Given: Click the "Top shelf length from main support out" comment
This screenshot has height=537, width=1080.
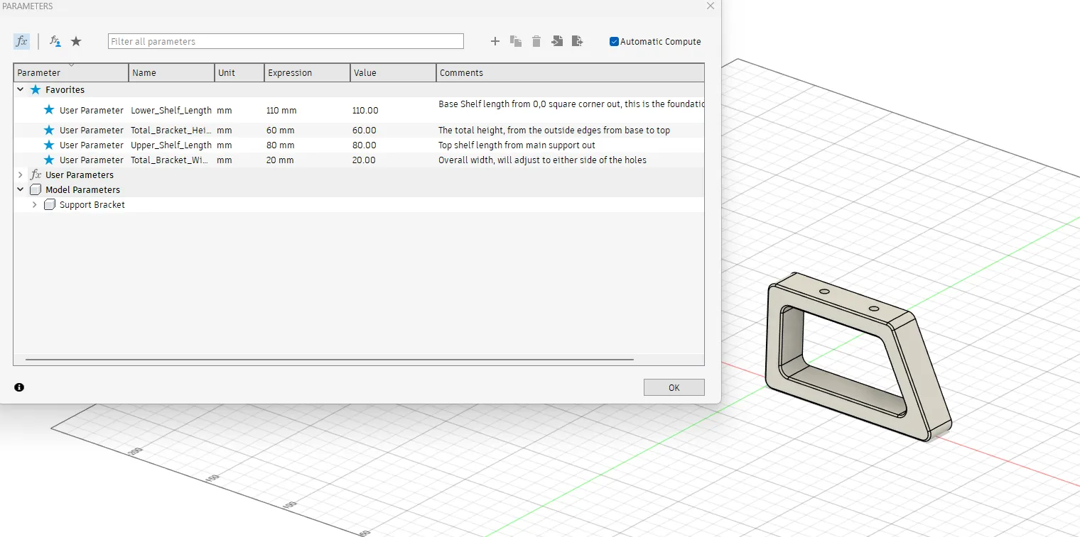Looking at the screenshot, I should [x=517, y=145].
